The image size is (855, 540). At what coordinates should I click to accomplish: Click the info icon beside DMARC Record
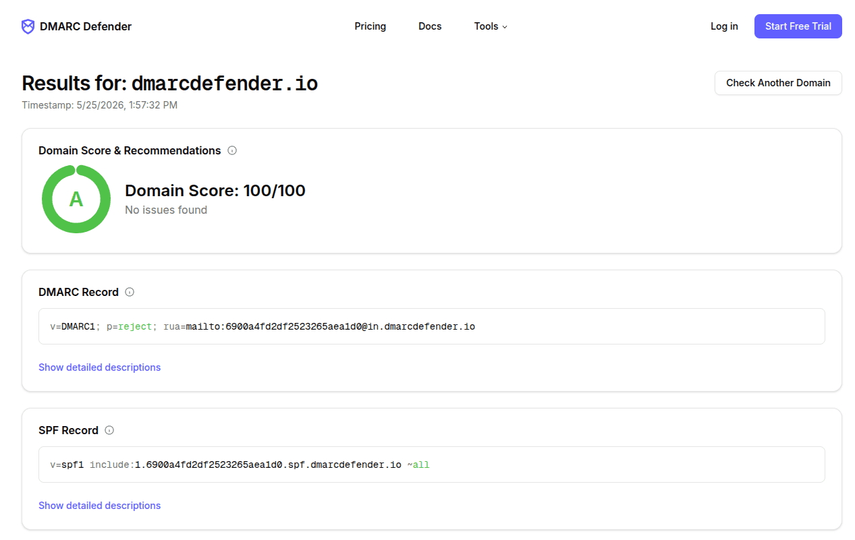(130, 292)
